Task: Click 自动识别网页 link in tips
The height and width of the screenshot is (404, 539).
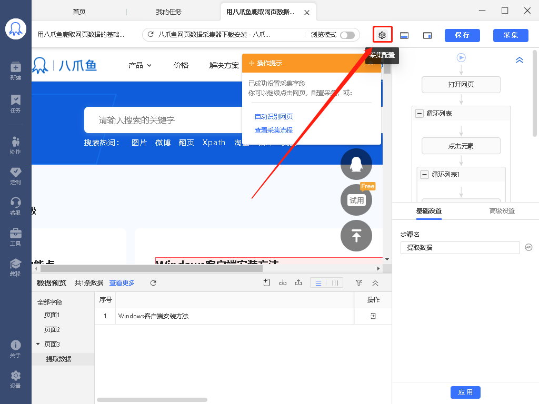Action: pyautogui.click(x=274, y=116)
